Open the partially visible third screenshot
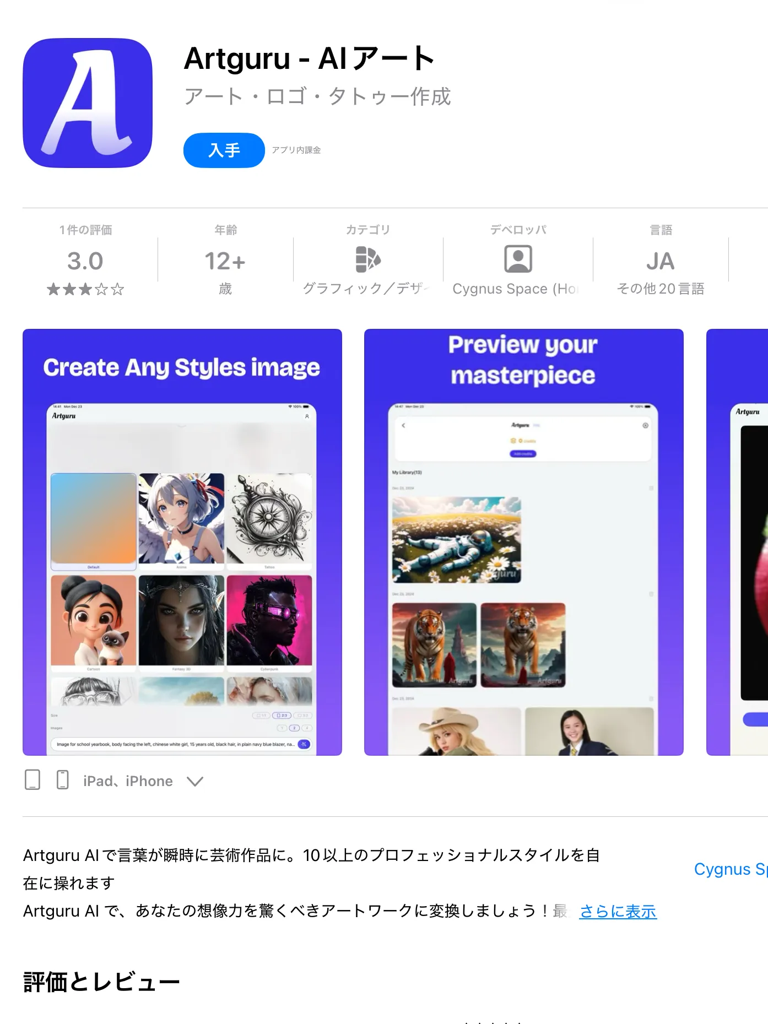This screenshot has width=768, height=1024. tap(737, 542)
